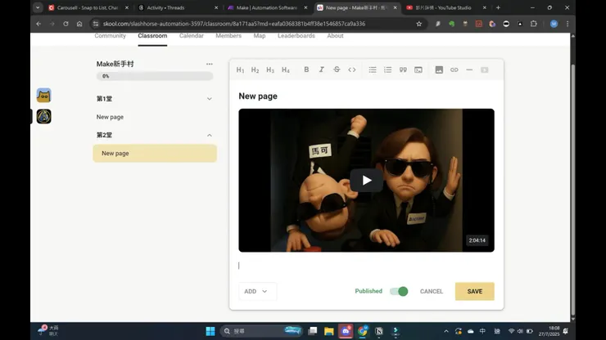
Task: Open the course three-dots options menu
Action: [x=209, y=64]
